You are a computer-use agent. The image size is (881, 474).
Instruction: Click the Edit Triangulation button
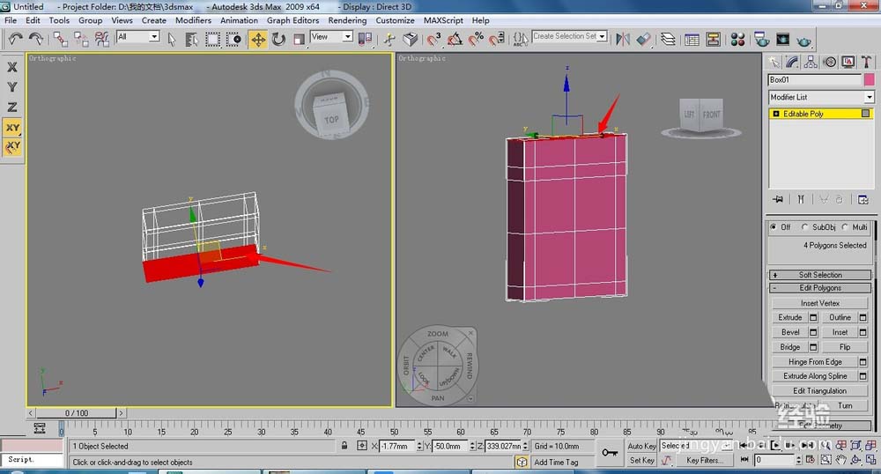click(819, 390)
